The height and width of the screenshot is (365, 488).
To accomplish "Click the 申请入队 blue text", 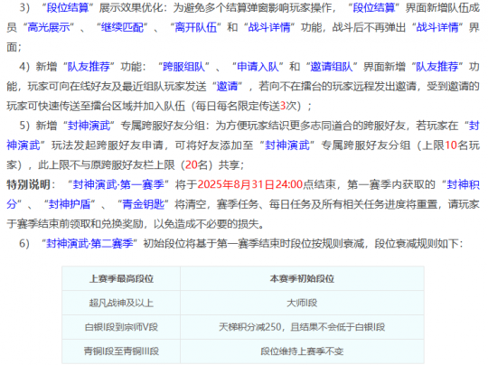I will point(258,67).
